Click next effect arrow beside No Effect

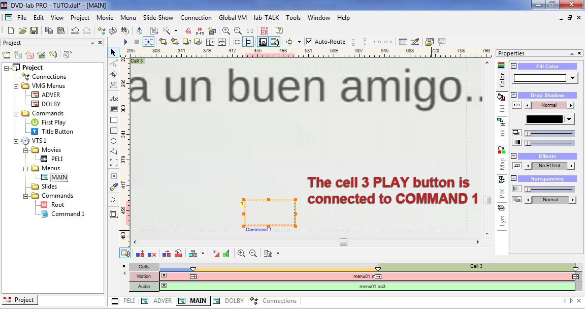pos(571,166)
